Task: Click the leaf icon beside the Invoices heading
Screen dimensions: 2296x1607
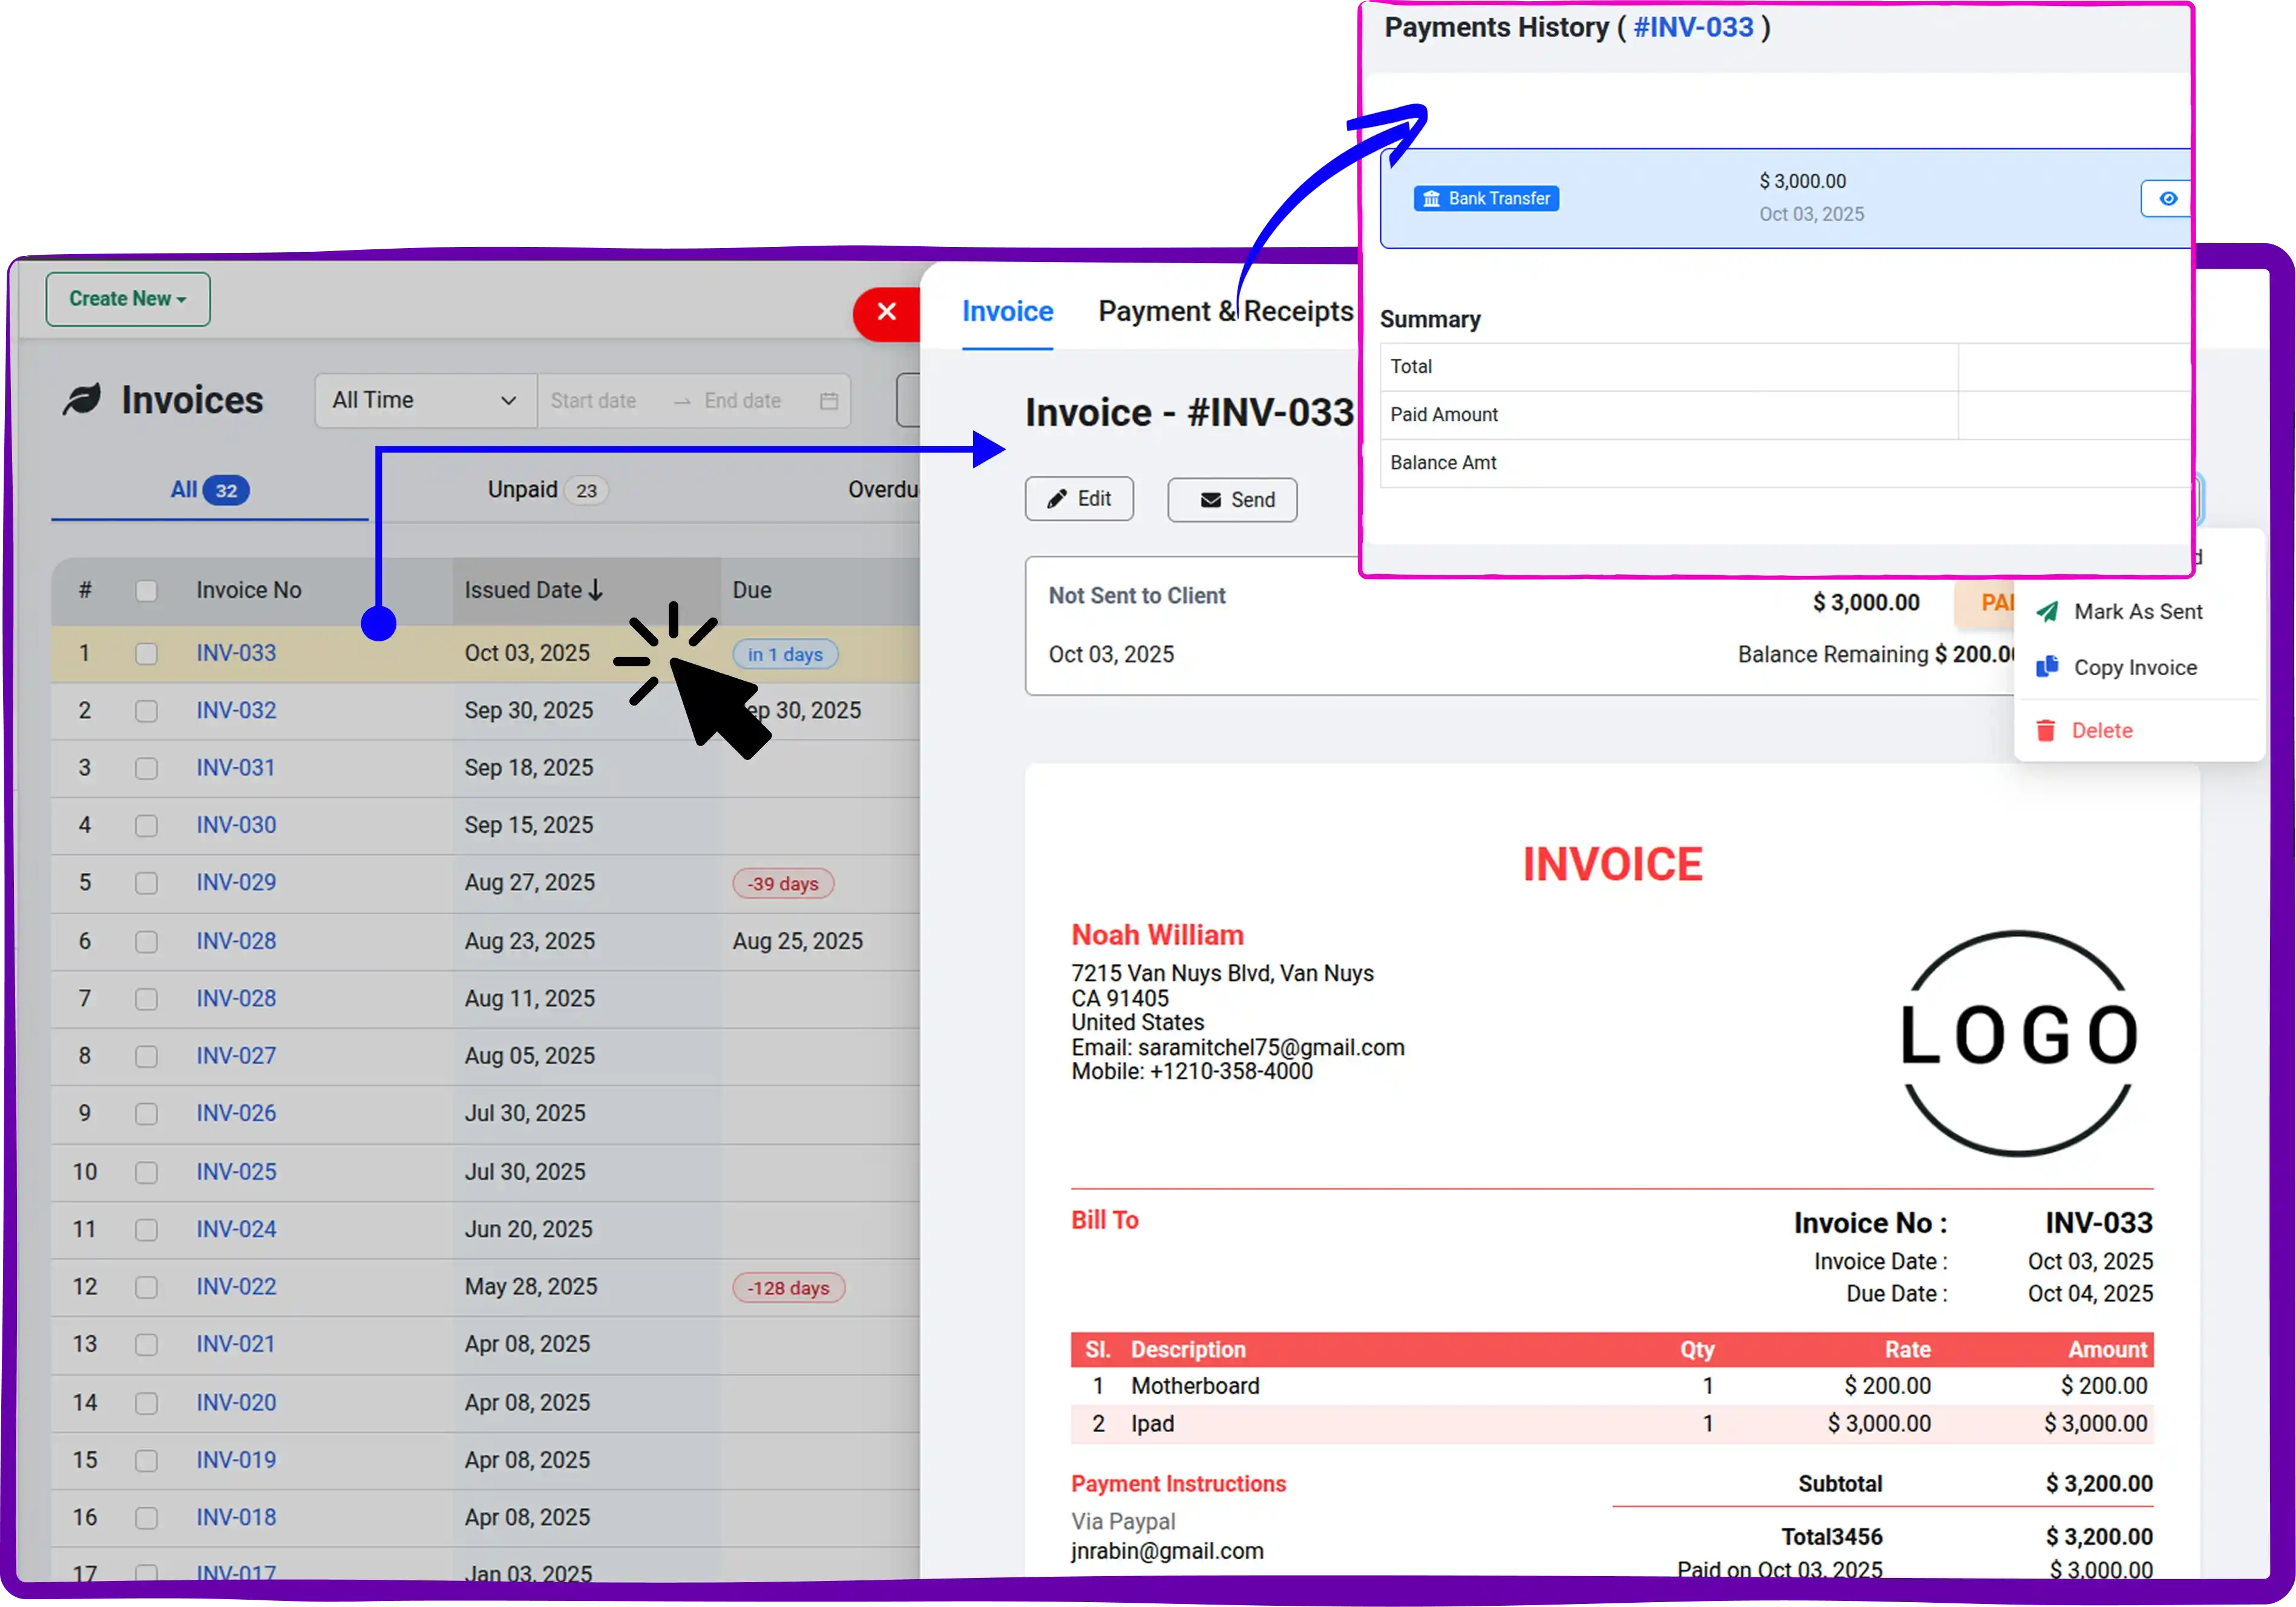Action: (x=82, y=398)
